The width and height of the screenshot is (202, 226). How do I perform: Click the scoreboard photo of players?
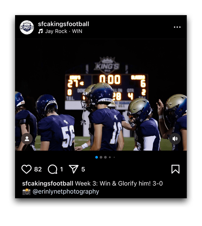[x=101, y=95]
